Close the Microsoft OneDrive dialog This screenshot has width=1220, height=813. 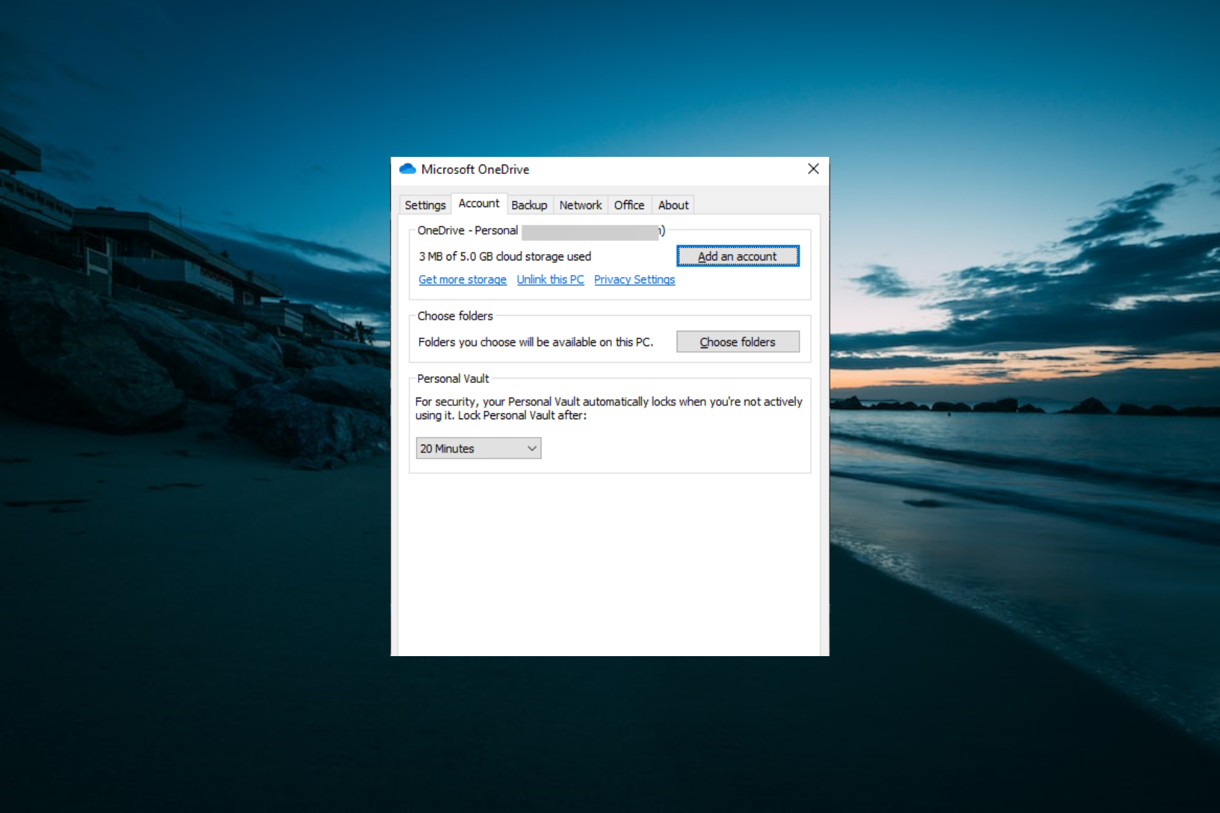(813, 169)
